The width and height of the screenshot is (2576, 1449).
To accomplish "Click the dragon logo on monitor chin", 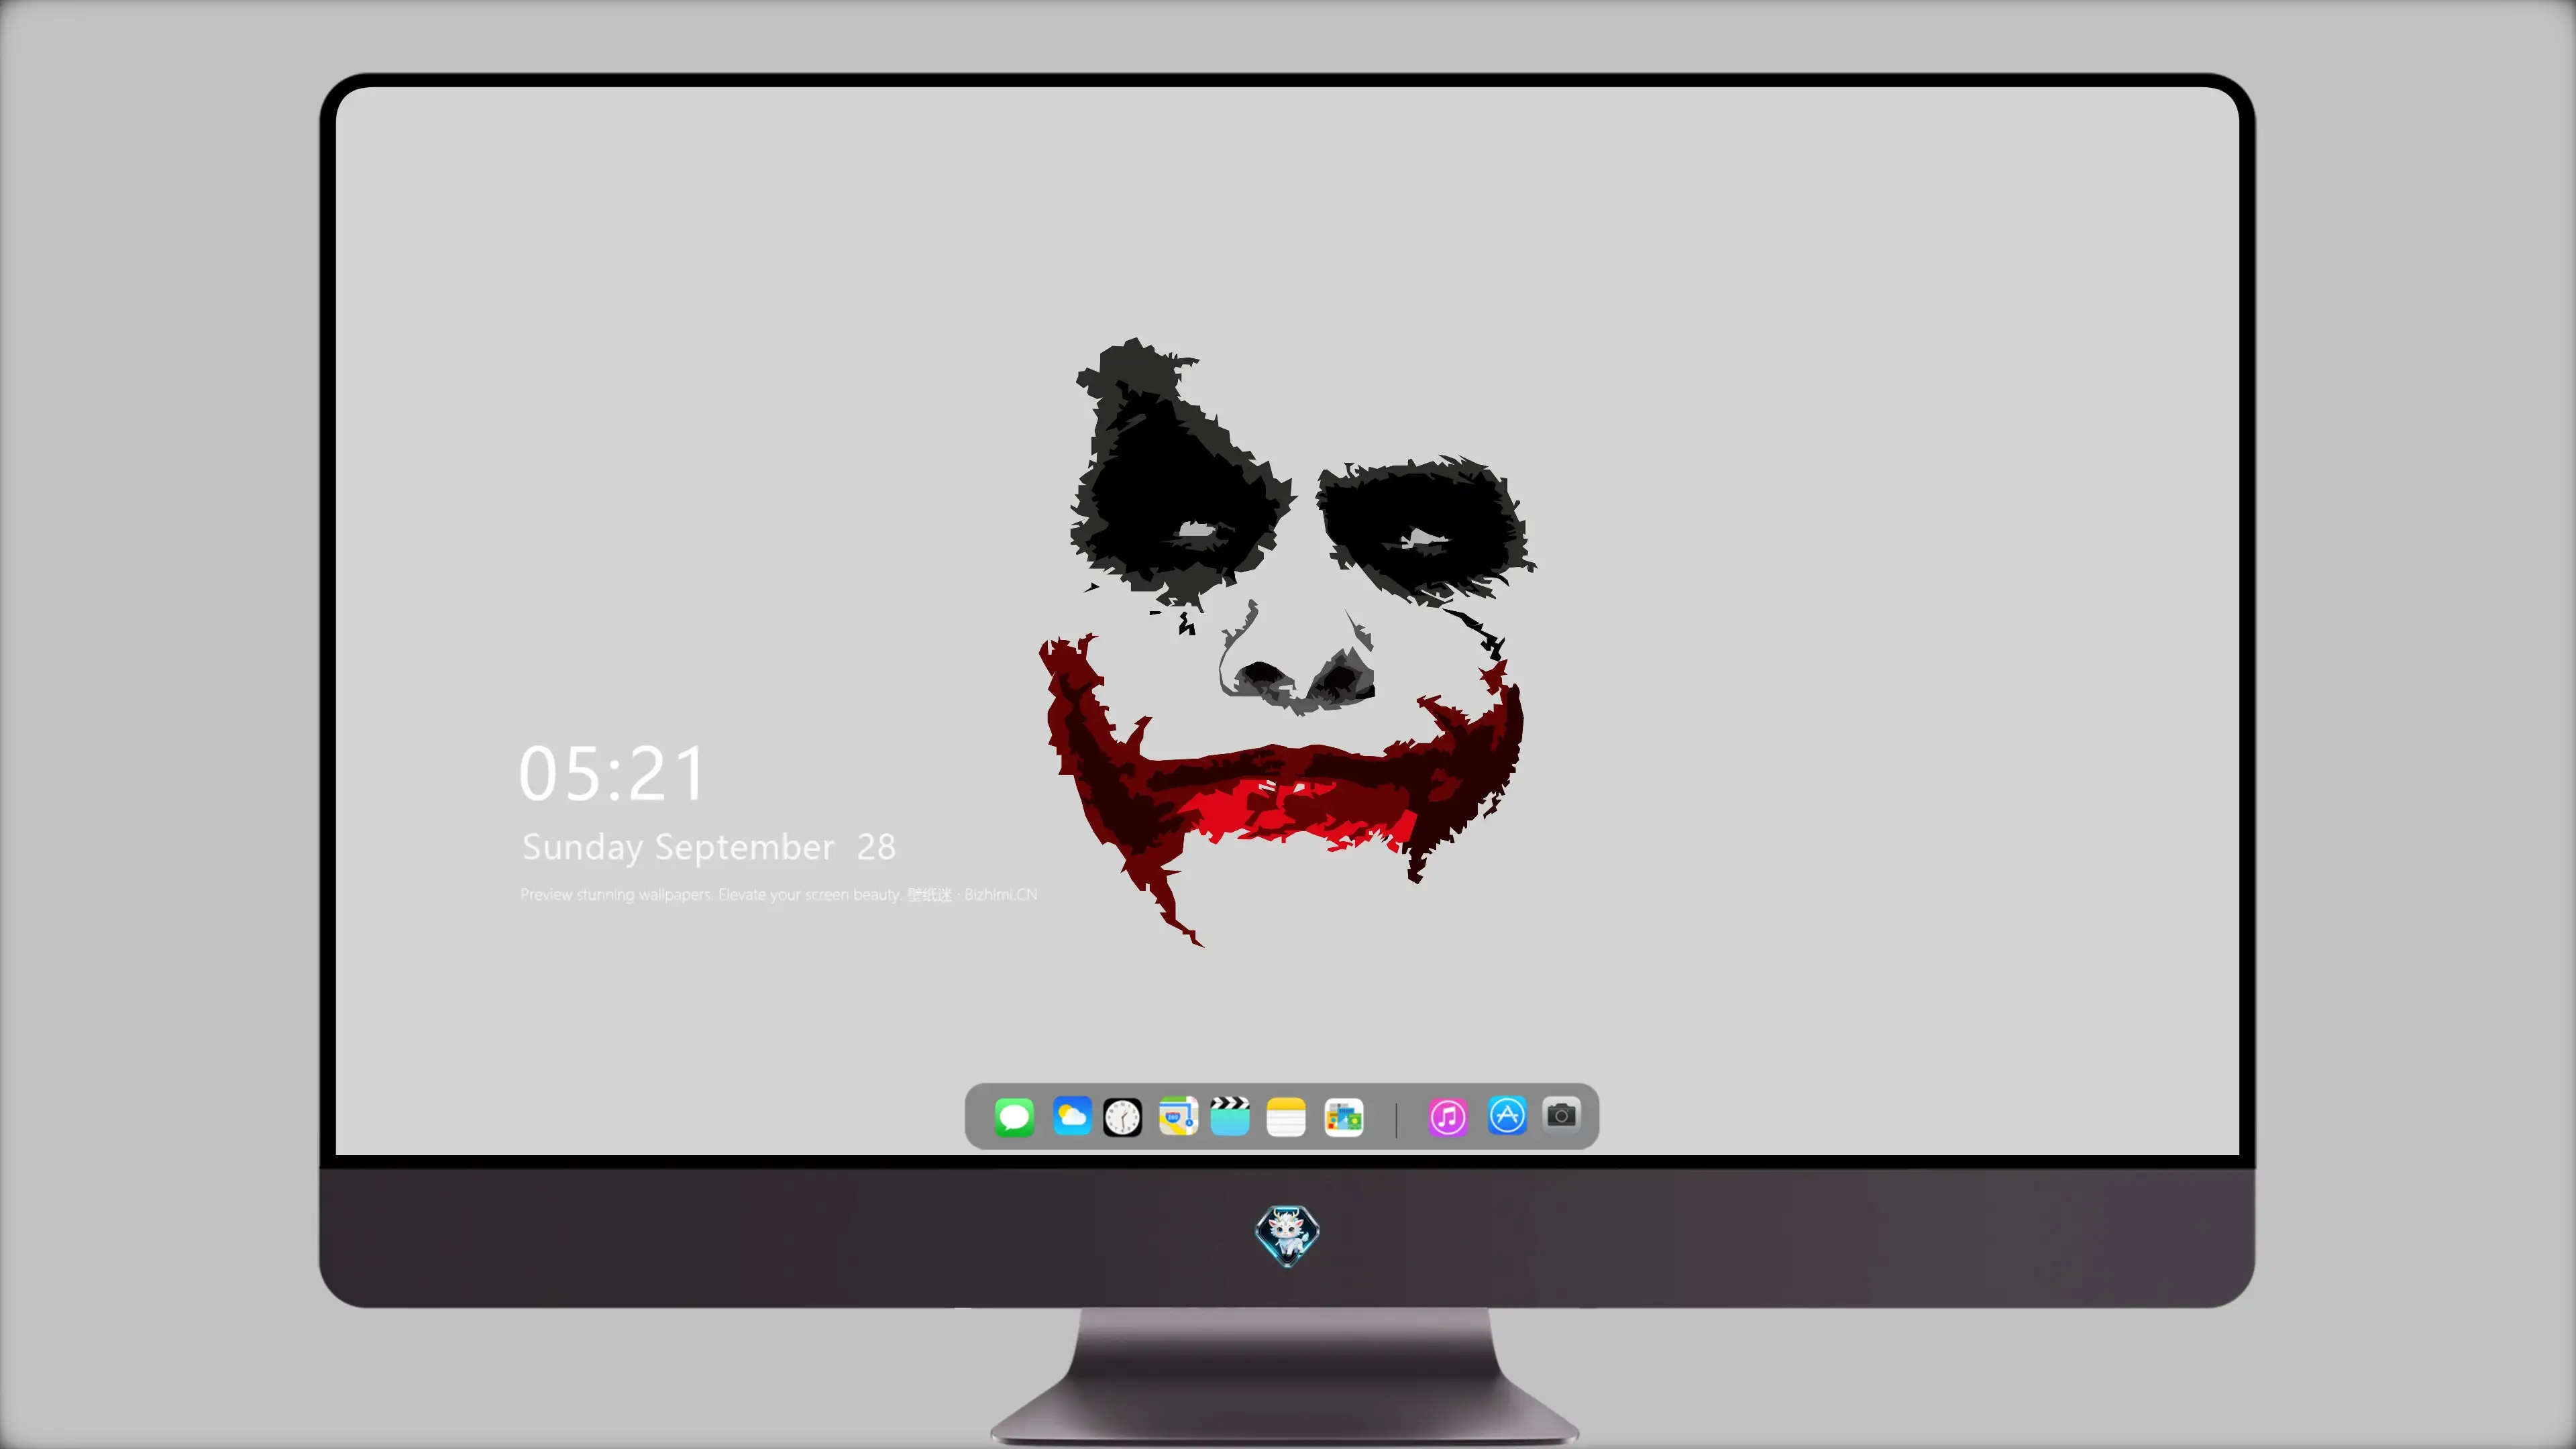I will coord(1287,1235).
